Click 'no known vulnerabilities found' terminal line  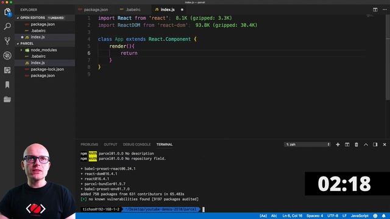[140, 199]
